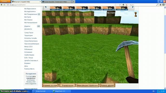The width and height of the screenshot is (166, 93).
Task: Click the EN language indicator in taskbar
Action: 154,91
